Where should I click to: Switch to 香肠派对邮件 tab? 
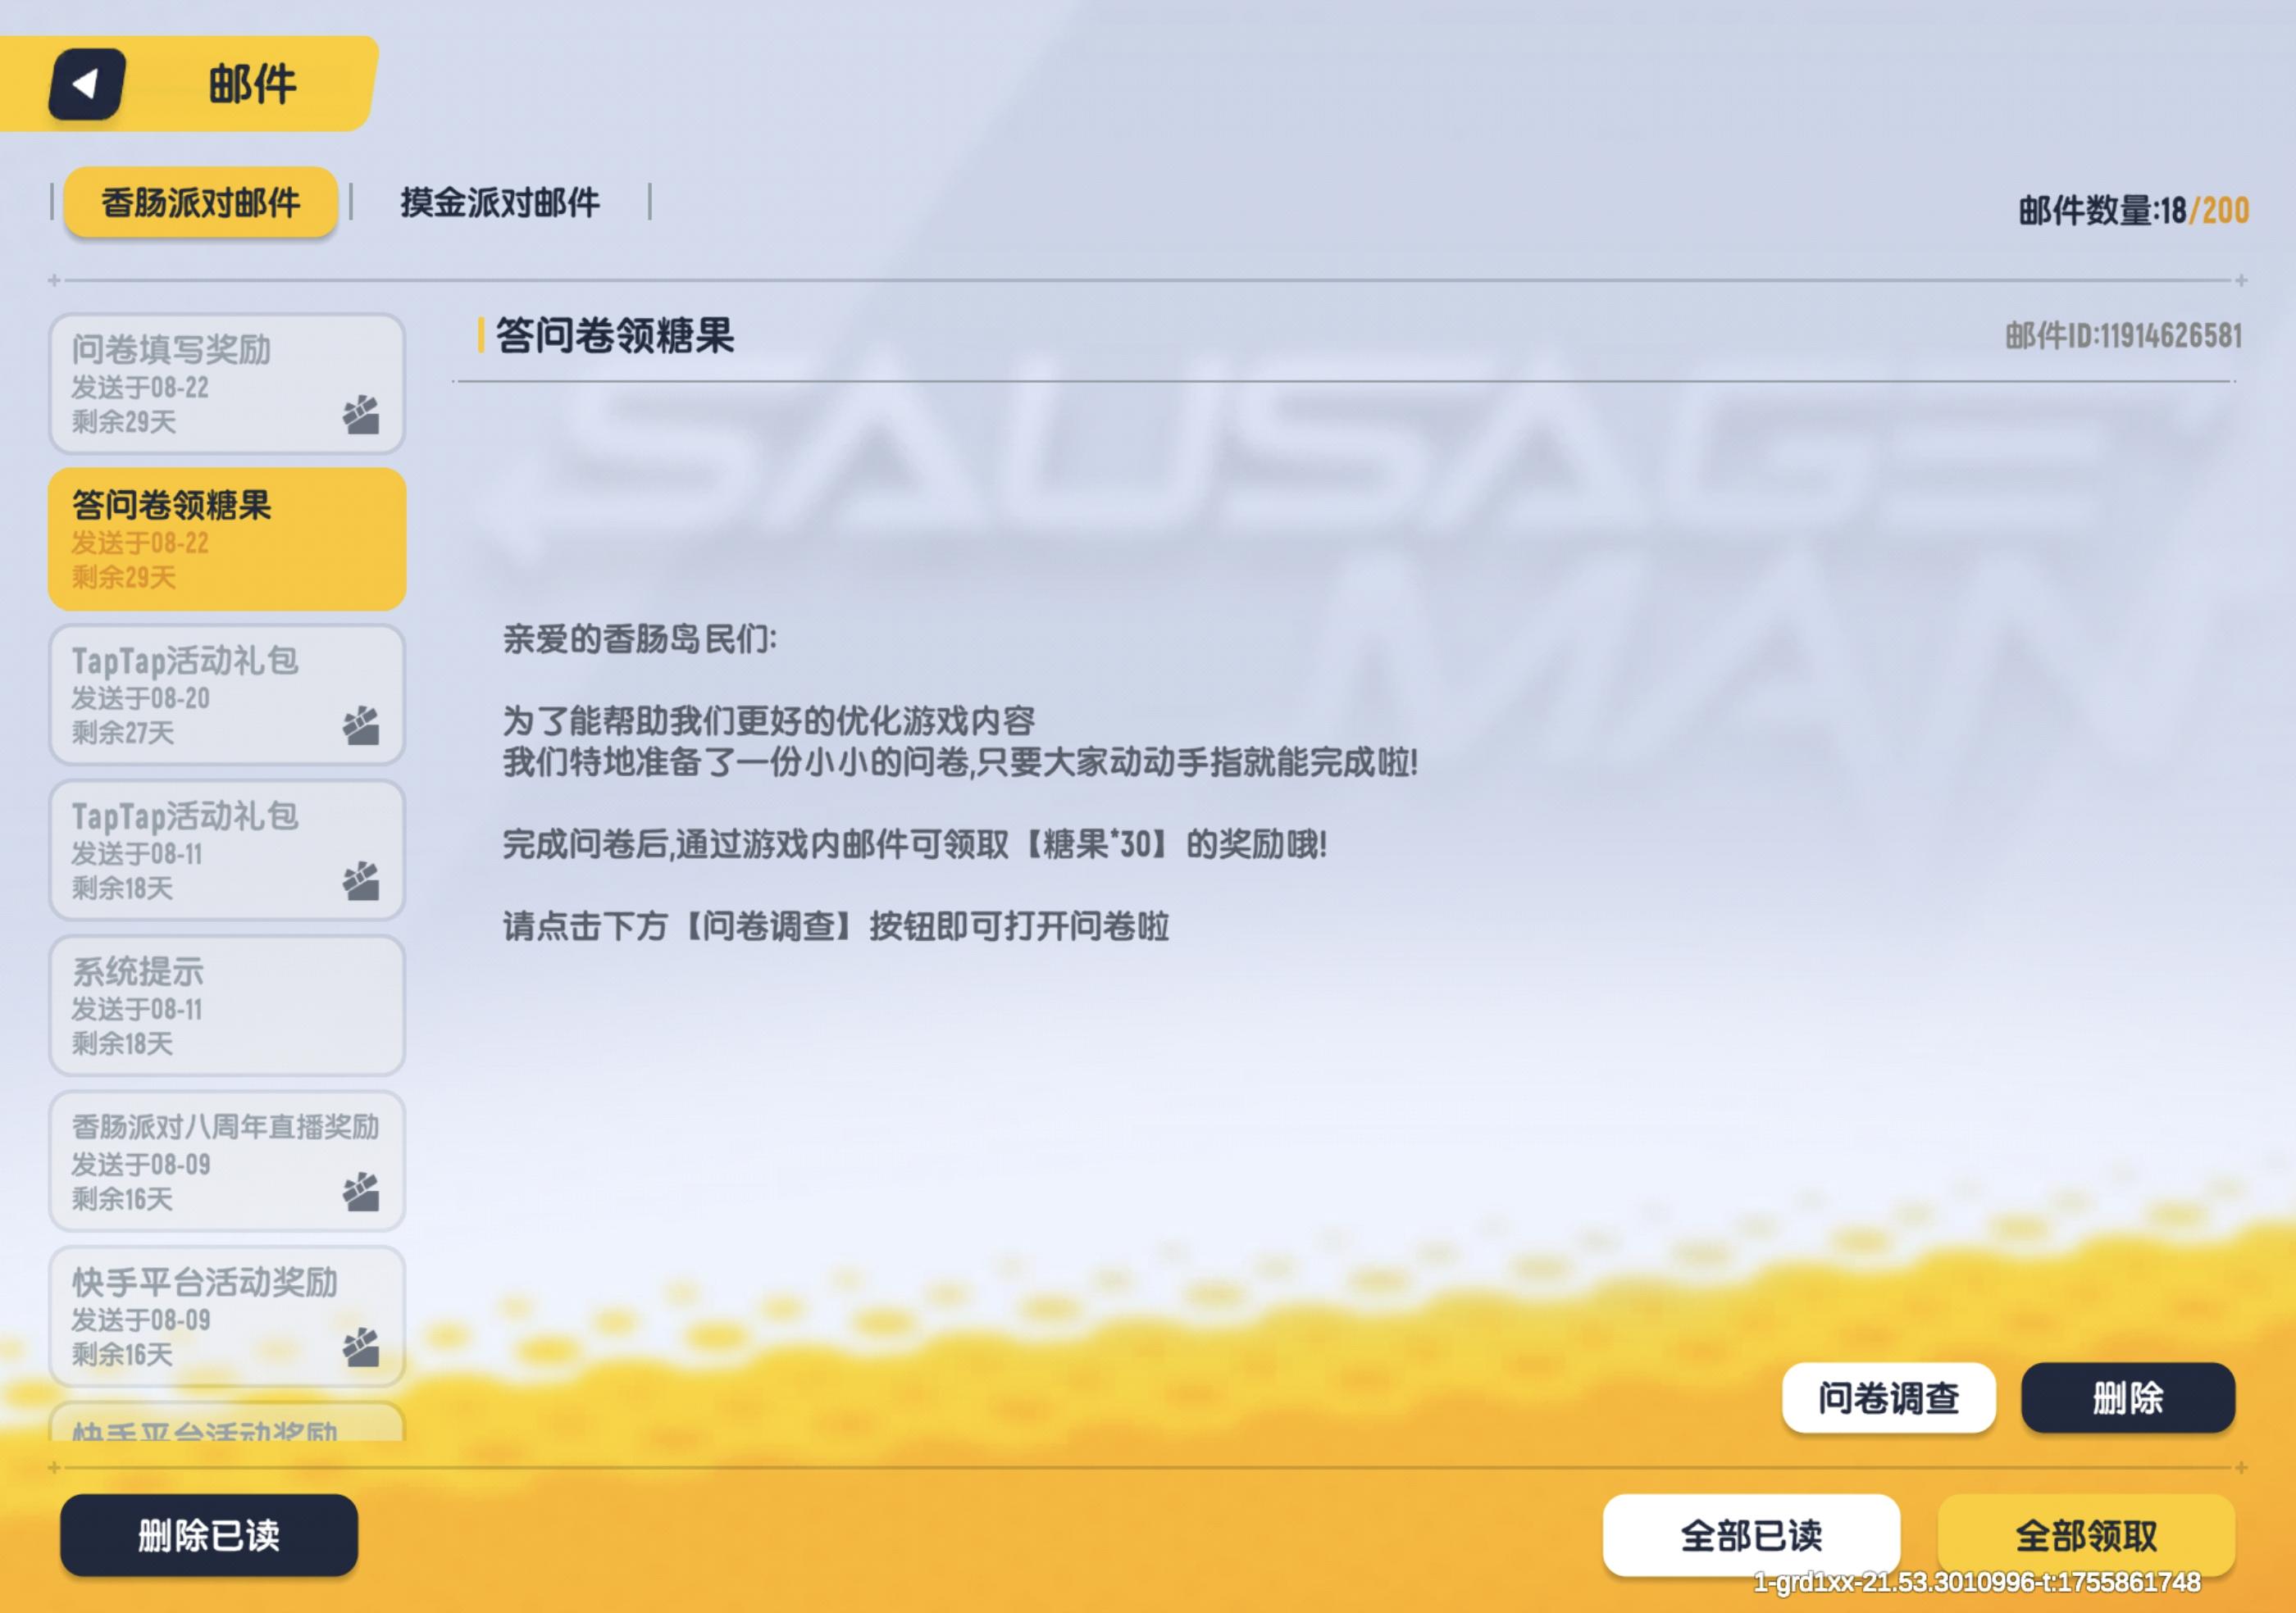tap(201, 203)
